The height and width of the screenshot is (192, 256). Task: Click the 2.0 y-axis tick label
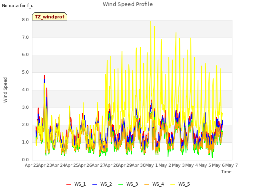click(25, 125)
